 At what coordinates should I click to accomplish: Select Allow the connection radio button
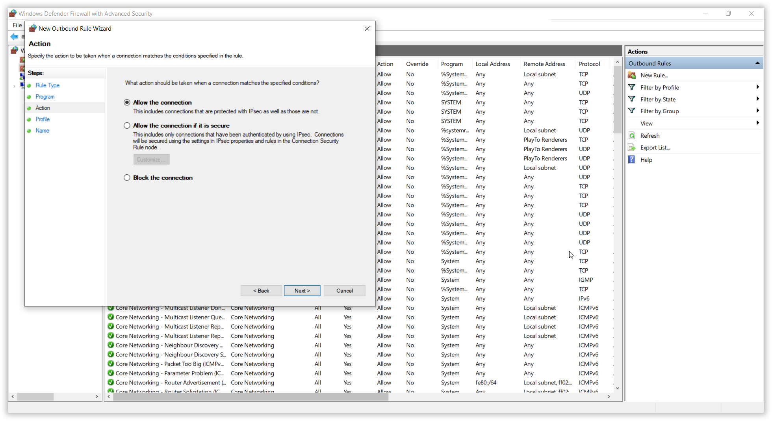click(x=127, y=102)
